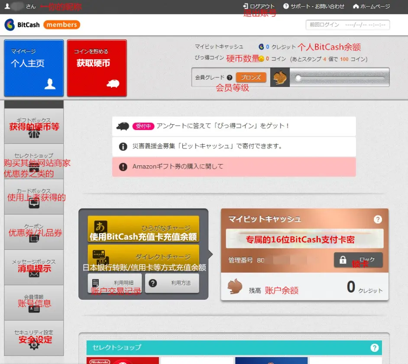The image size is (408, 364).
Task: Click the coin icon beside びっ得コイン
Action: click(262, 59)
